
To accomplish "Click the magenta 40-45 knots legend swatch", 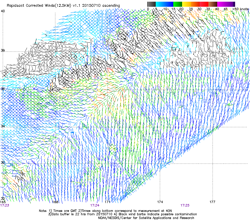I will [x=222, y=4].
